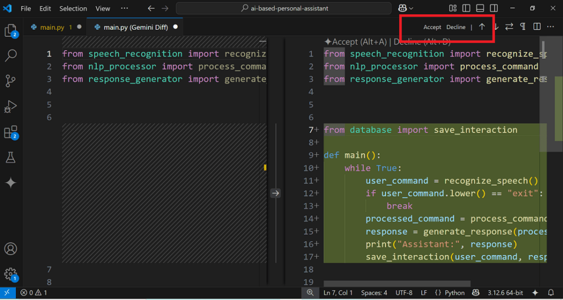
Task: Open the Edit menu
Action: point(45,8)
